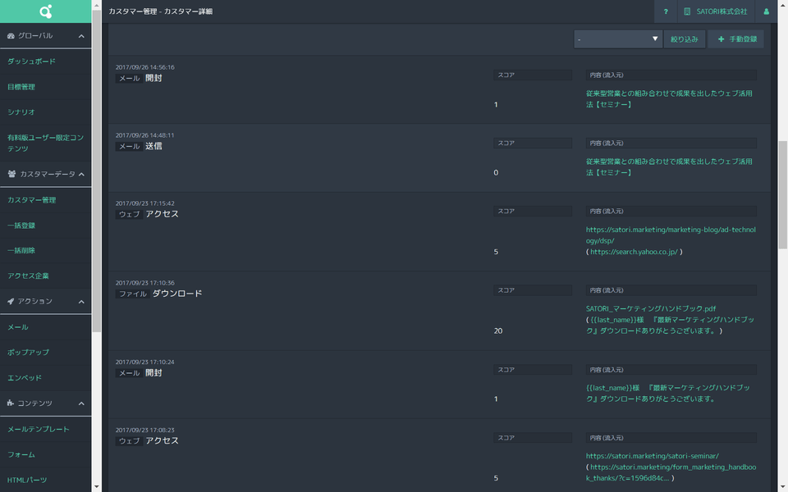Open the help icon in the top bar
This screenshot has width=788, height=492.
(665, 11)
